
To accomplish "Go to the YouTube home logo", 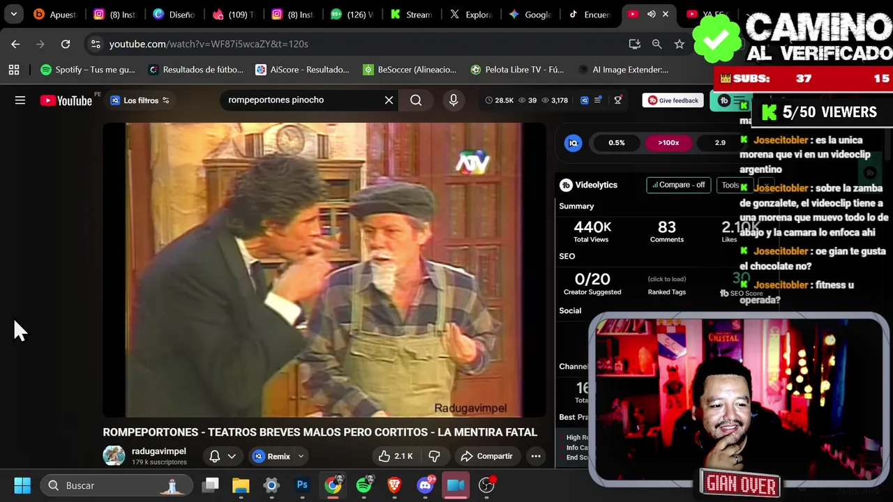I will tap(66, 100).
